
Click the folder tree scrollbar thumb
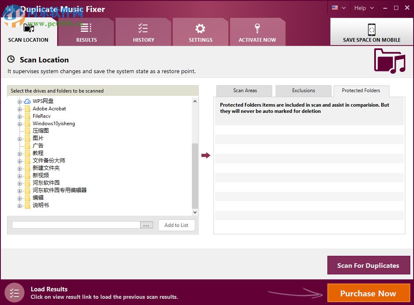195,176
